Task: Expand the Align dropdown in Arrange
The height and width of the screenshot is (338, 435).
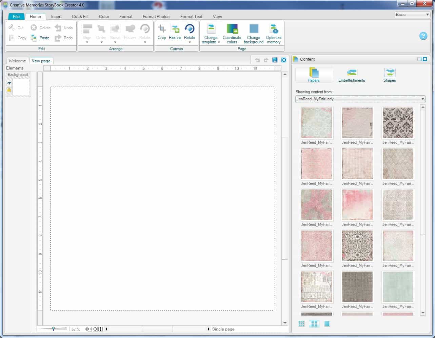Action: (x=87, y=42)
